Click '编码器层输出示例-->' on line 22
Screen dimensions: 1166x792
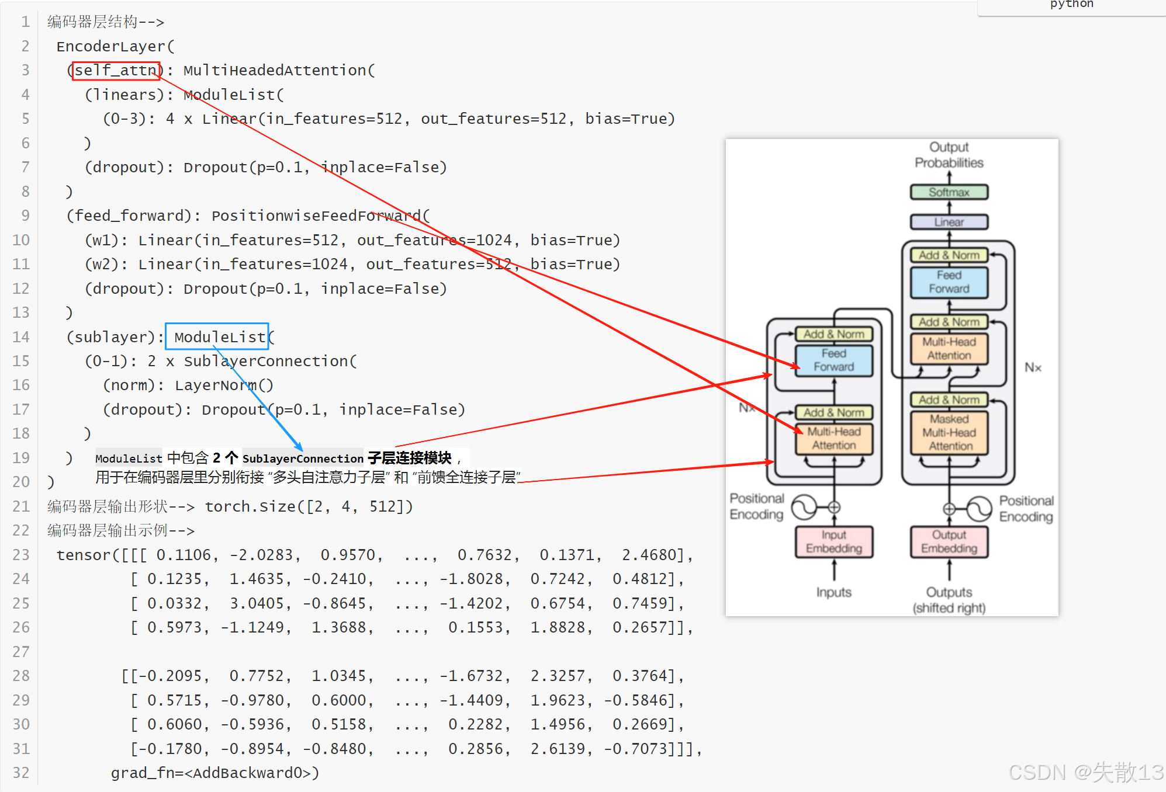121,530
